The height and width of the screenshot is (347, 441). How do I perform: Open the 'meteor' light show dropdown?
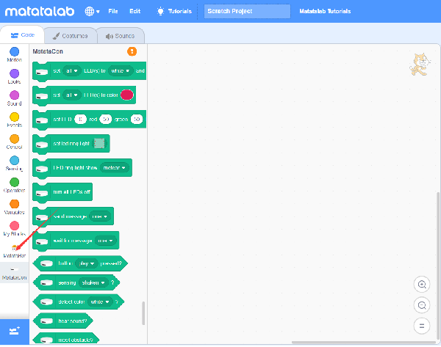[115, 168]
